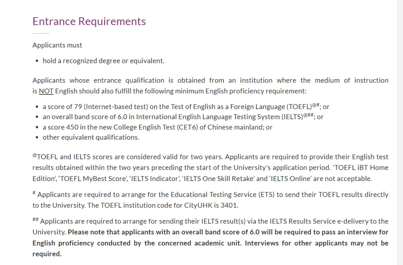Image resolution: width=403 pixels, height=265 pixels.
Task: Click the "Applicants must" text line
Action: click(57, 45)
